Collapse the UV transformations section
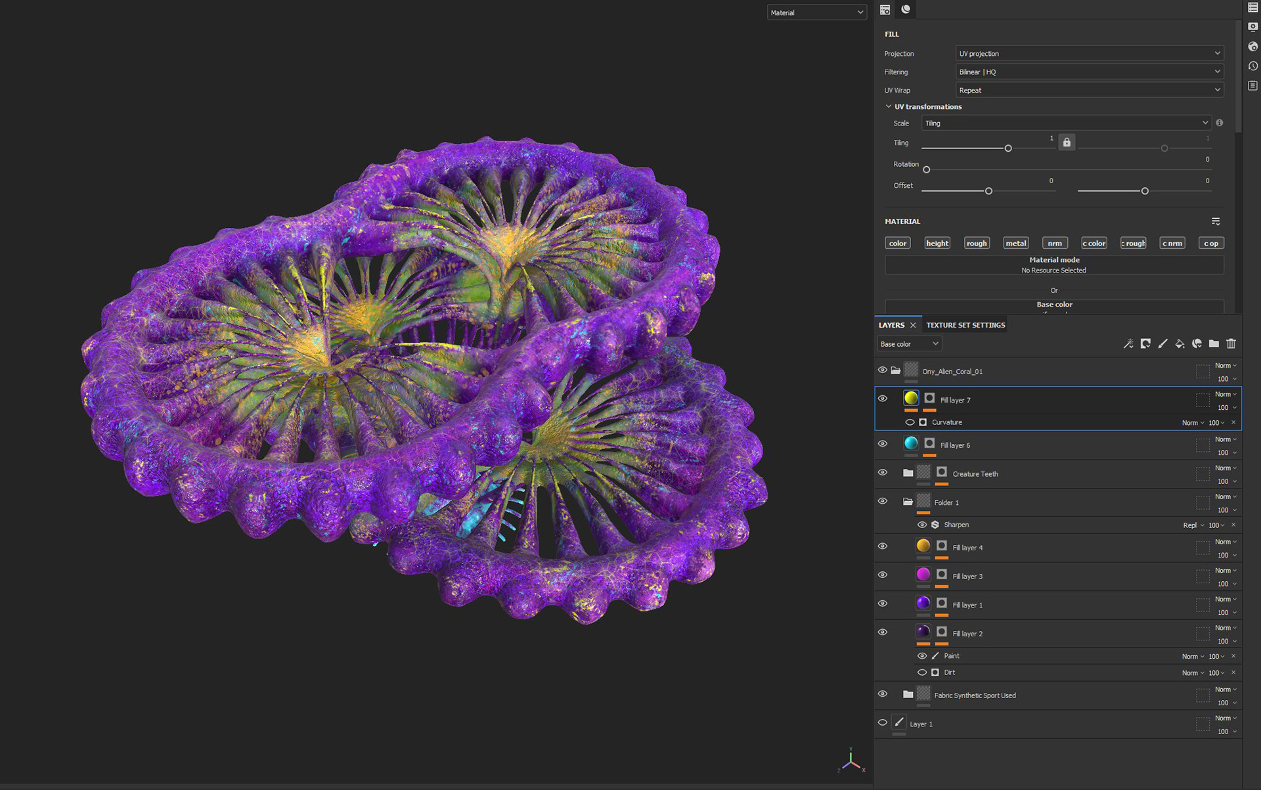Viewport: 1261px width, 790px height. click(889, 106)
